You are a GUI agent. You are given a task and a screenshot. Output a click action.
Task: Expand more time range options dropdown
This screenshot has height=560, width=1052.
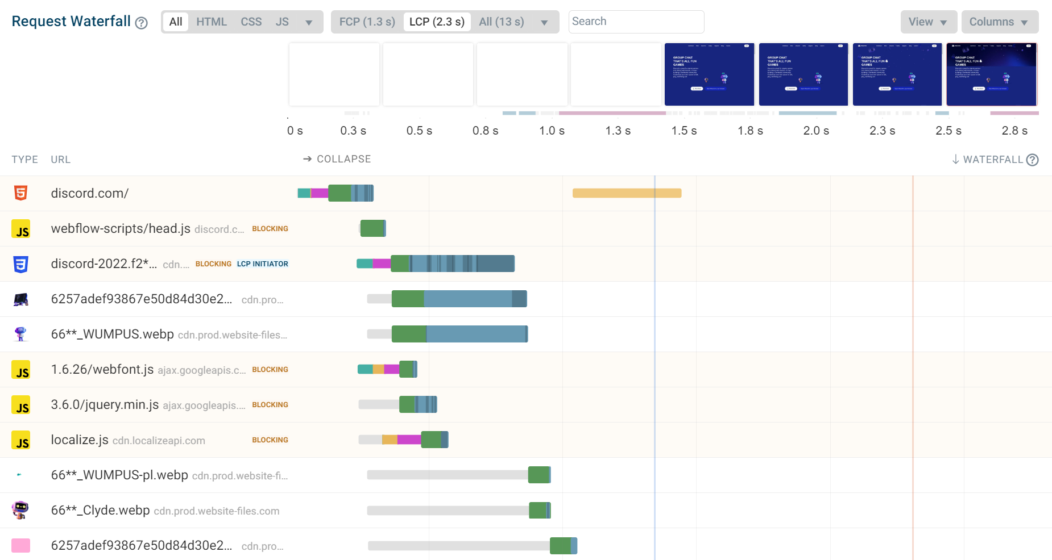544,23
